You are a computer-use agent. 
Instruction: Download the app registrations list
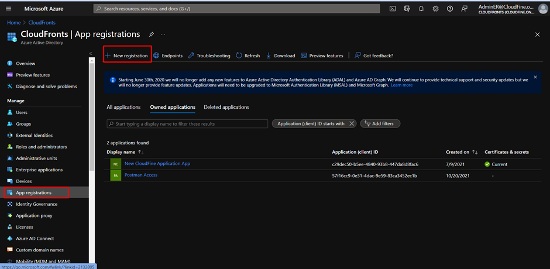point(281,56)
